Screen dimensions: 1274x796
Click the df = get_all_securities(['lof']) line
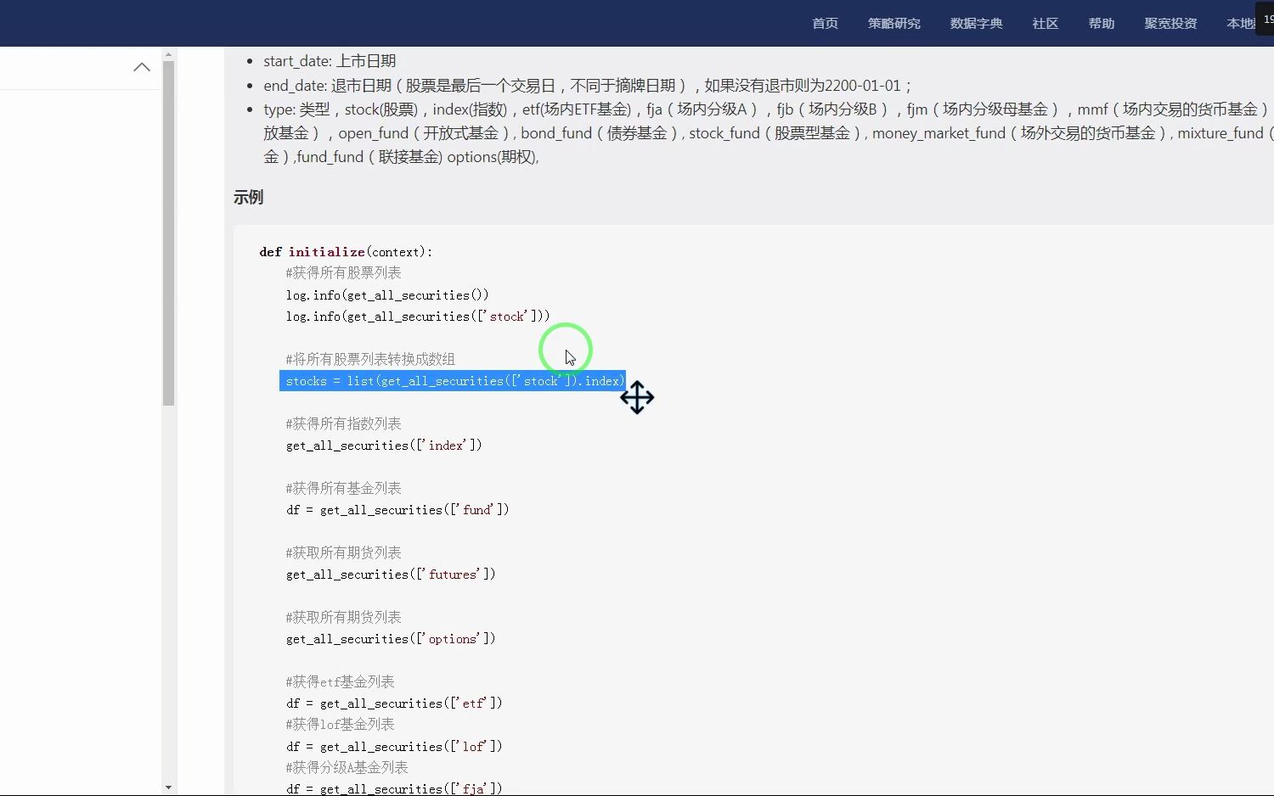click(x=394, y=747)
